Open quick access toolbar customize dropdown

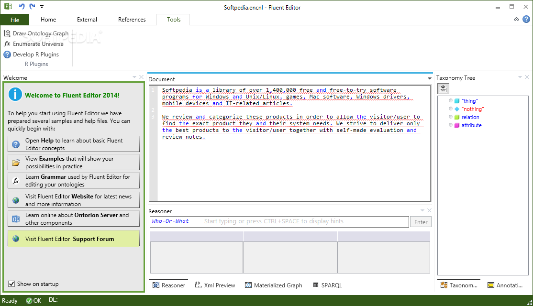[x=42, y=7]
